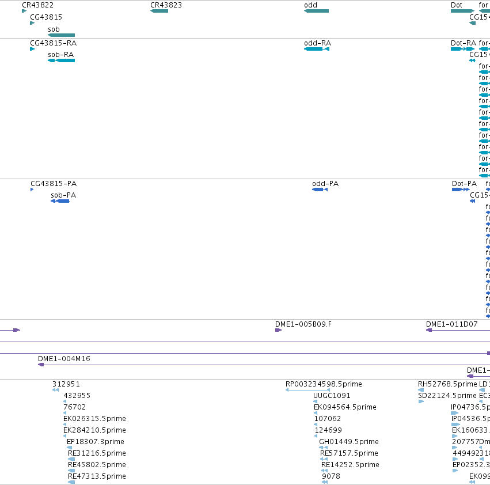
Task: Select the teal odd gene bar
Action: (316, 11)
